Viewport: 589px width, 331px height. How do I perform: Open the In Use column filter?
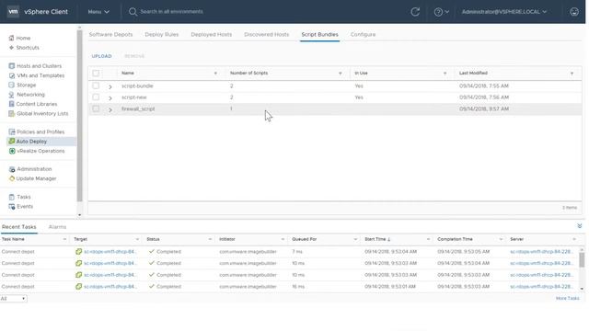pyautogui.click(x=445, y=74)
